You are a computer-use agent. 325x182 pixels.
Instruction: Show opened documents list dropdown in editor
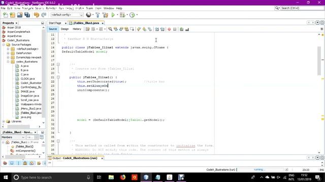pos(317,23)
